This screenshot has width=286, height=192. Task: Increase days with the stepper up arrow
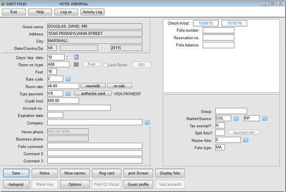(67, 56)
